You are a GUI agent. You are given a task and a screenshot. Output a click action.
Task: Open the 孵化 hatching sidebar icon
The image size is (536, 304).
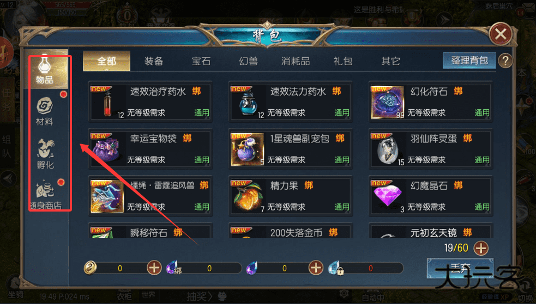click(45, 154)
